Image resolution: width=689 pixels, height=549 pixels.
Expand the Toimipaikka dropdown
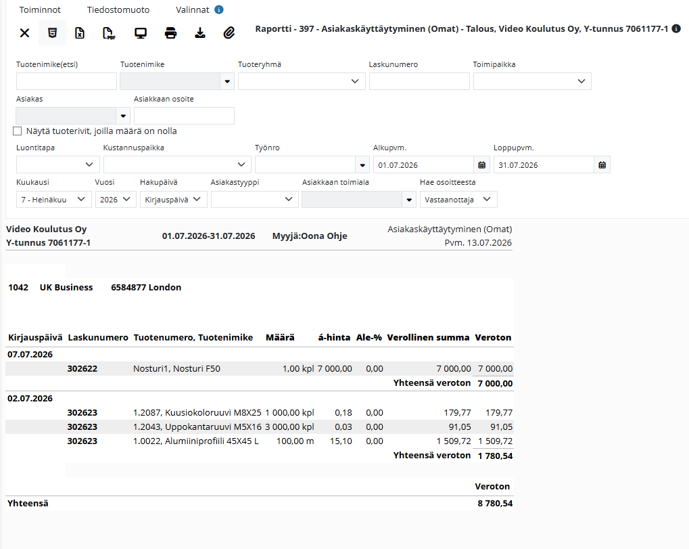532,81
